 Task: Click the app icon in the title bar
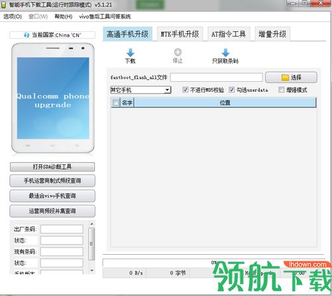3,5
